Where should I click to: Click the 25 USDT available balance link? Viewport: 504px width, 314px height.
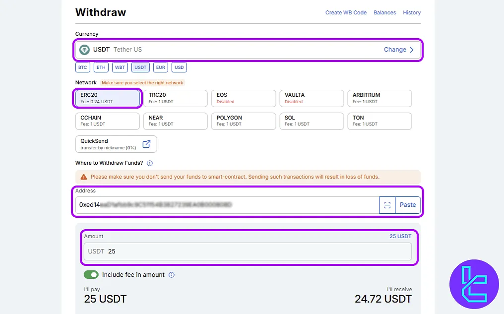click(x=400, y=236)
